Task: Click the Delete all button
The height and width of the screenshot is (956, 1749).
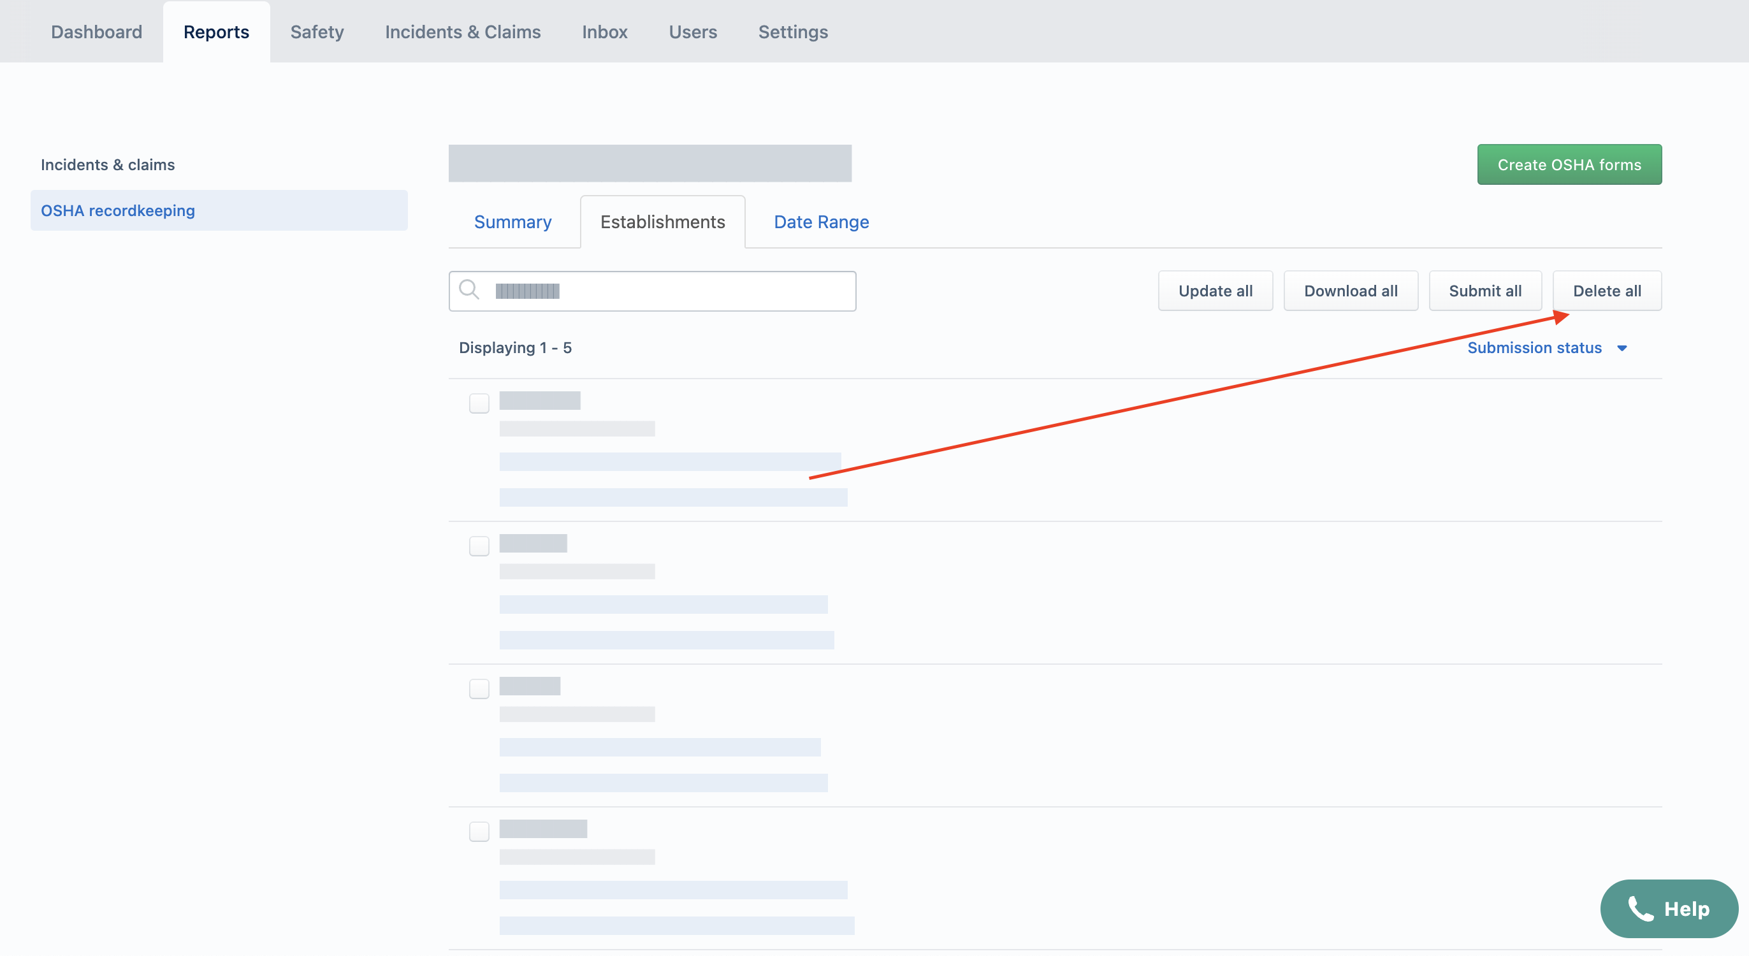Action: click(1607, 291)
